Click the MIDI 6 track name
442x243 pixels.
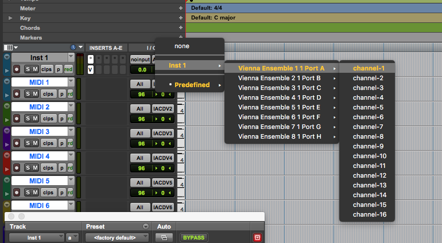click(40, 206)
